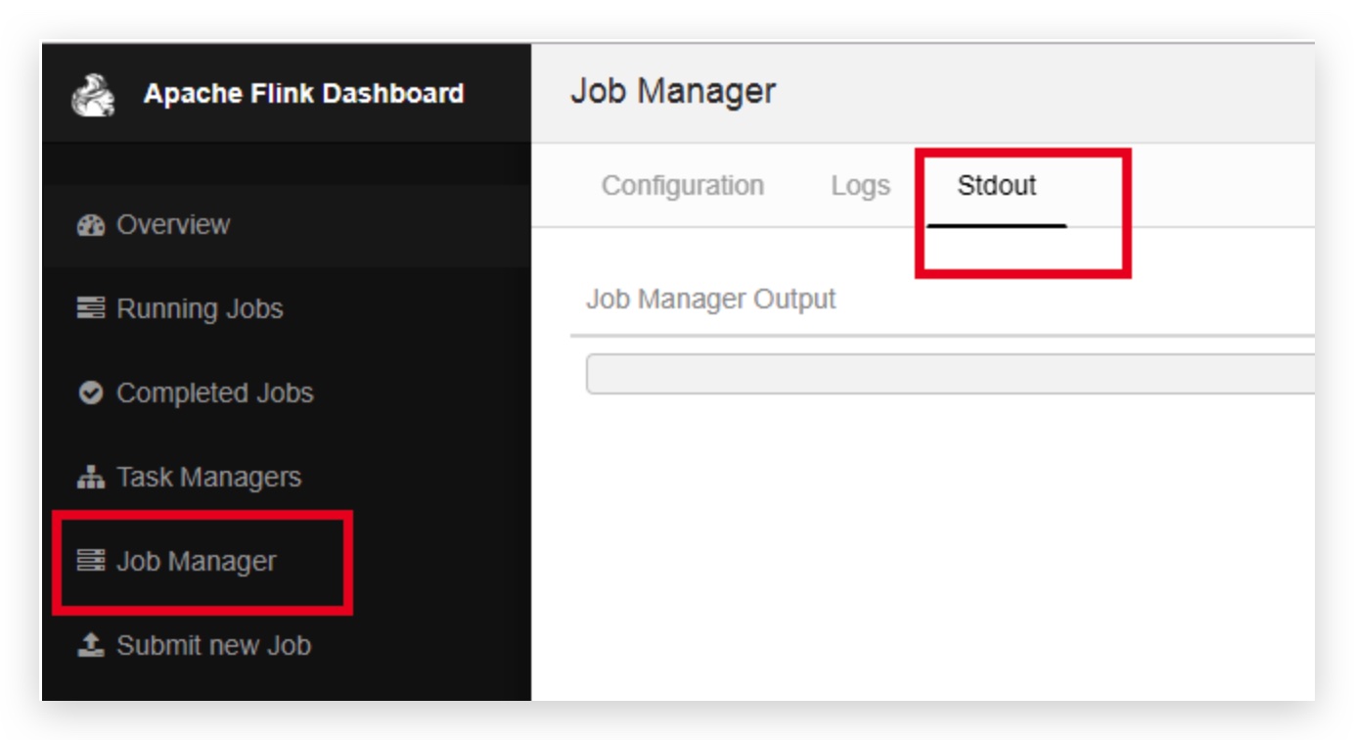Click the Completed Jobs checkmark icon
The width and height of the screenshot is (1354, 740).
90,393
